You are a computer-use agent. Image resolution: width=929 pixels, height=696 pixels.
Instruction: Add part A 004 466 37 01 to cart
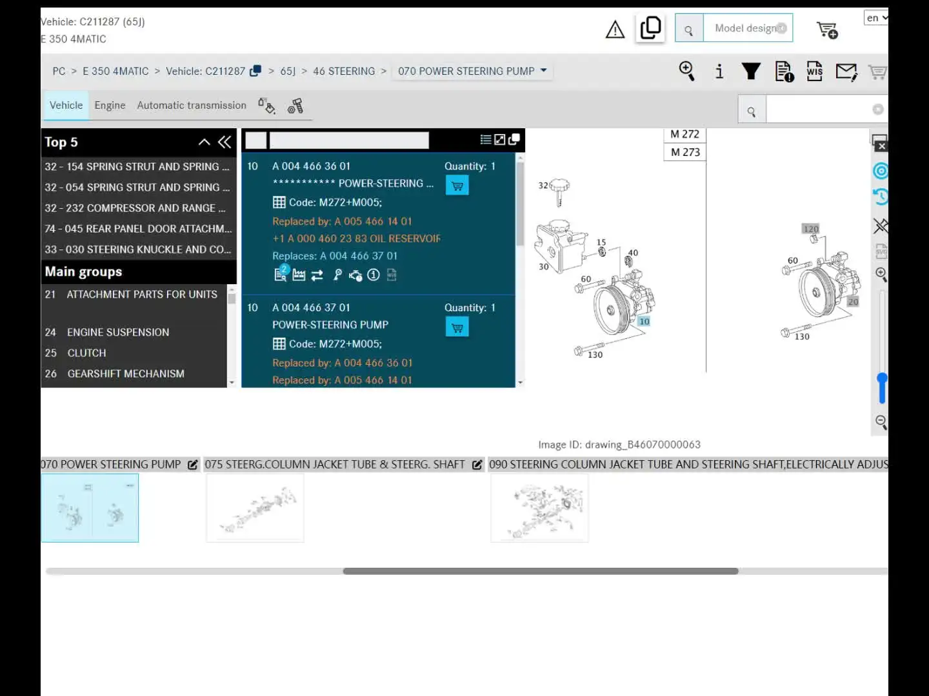tap(457, 327)
